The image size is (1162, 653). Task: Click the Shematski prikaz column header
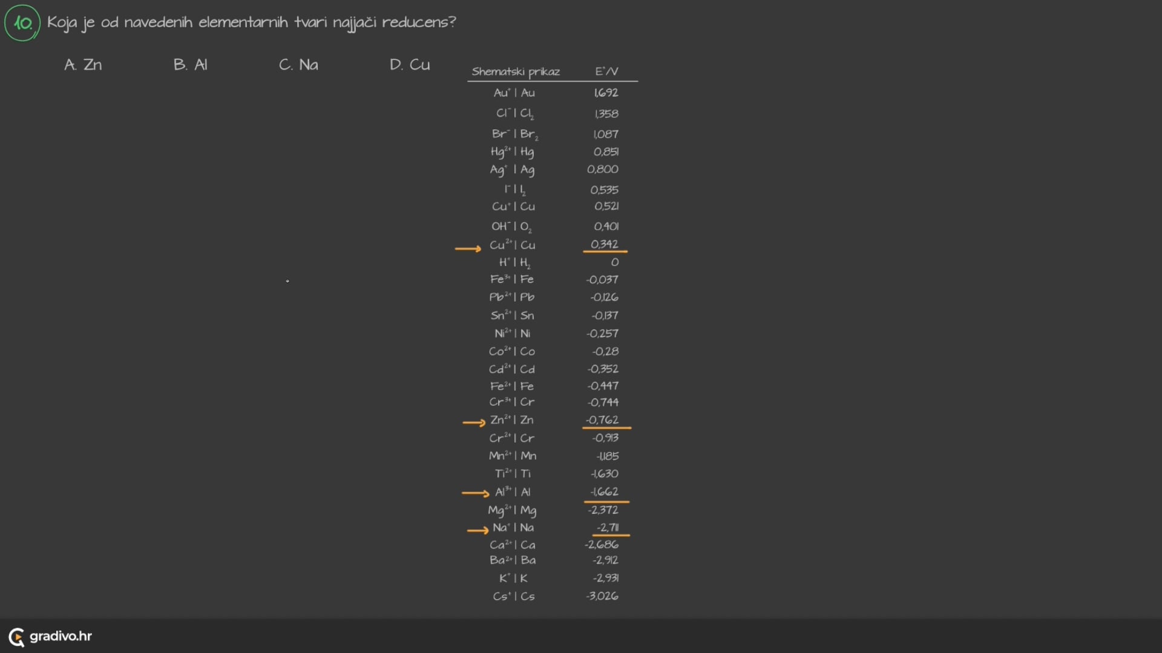(516, 71)
